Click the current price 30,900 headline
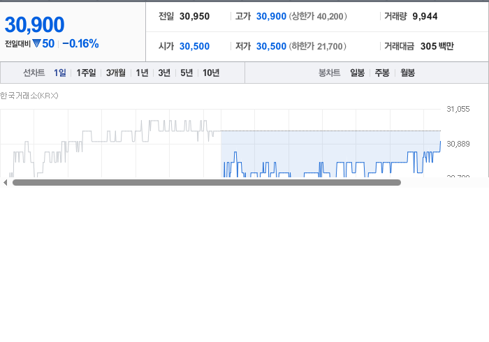Screen dimensions: 489x342 35,24
